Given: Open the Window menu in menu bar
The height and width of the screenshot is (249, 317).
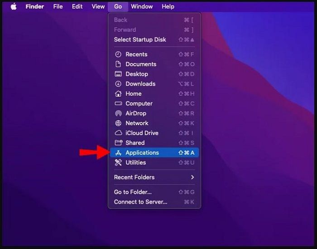Looking at the screenshot, I should click(x=142, y=7).
